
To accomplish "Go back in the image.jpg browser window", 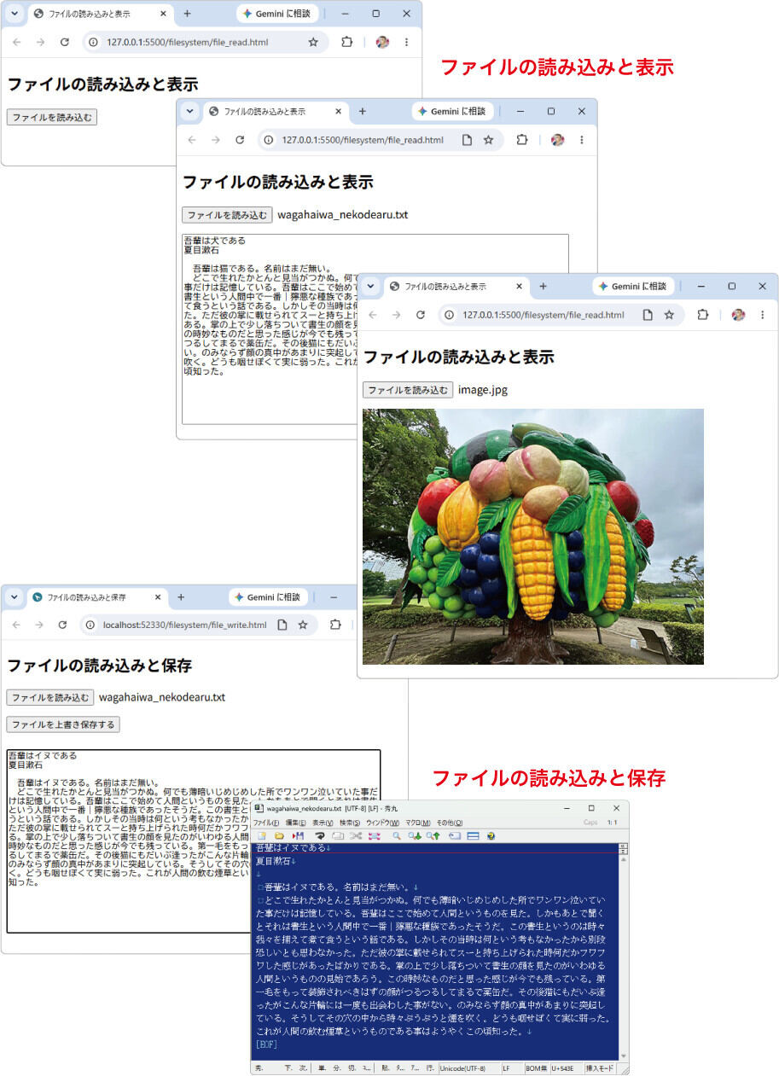I will point(373,315).
